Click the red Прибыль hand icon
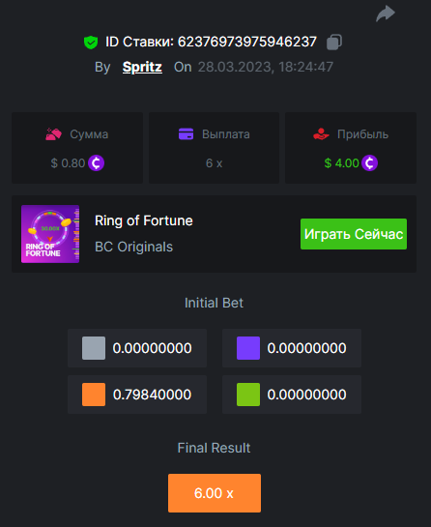The height and width of the screenshot is (527, 431). pyautogui.click(x=321, y=134)
